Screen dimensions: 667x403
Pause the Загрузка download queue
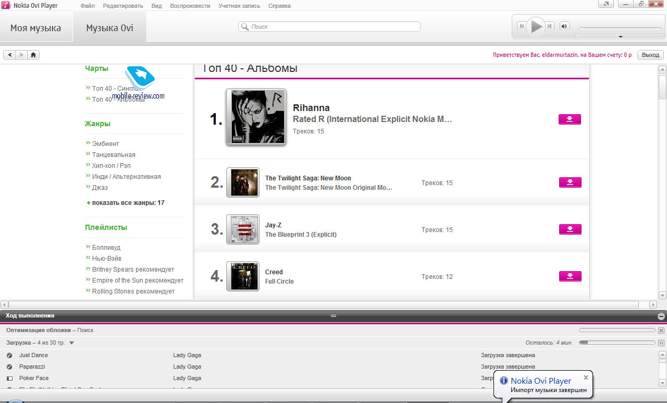(x=661, y=343)
